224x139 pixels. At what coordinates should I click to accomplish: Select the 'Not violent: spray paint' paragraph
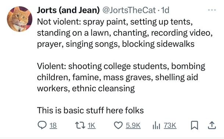tap(125, 33)
